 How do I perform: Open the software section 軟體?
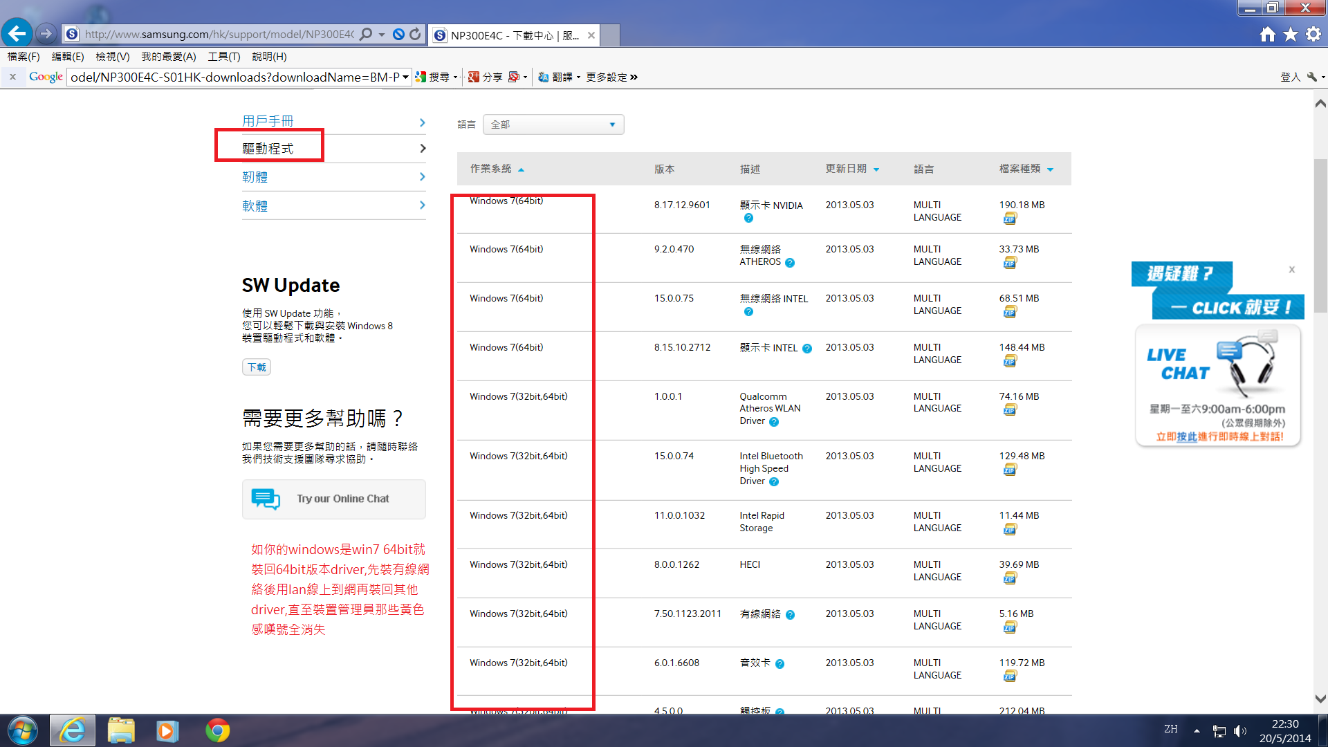click(x=333, y=205)
